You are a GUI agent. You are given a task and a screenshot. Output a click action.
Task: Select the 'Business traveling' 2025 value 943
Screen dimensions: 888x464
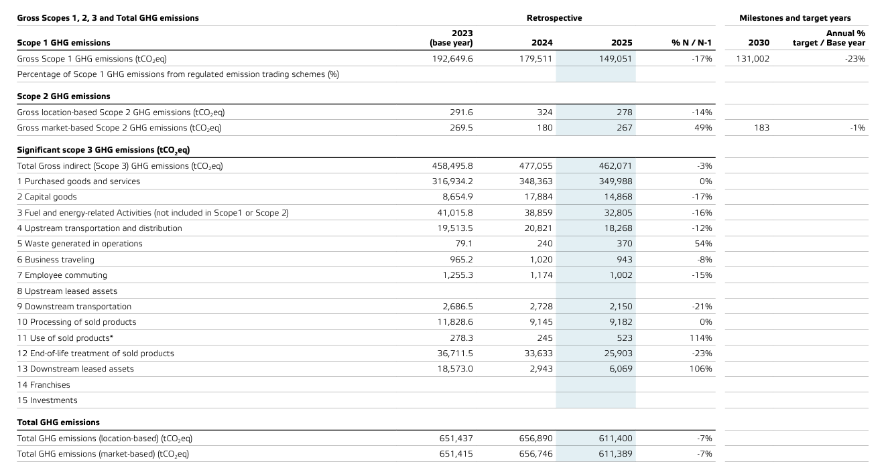click(623, 260)
